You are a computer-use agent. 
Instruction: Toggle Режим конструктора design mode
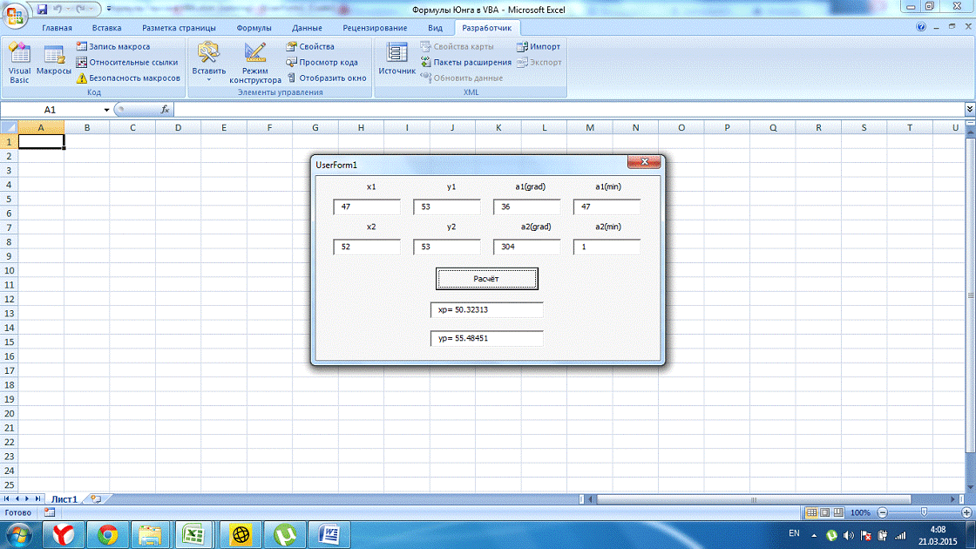point(255,62)
